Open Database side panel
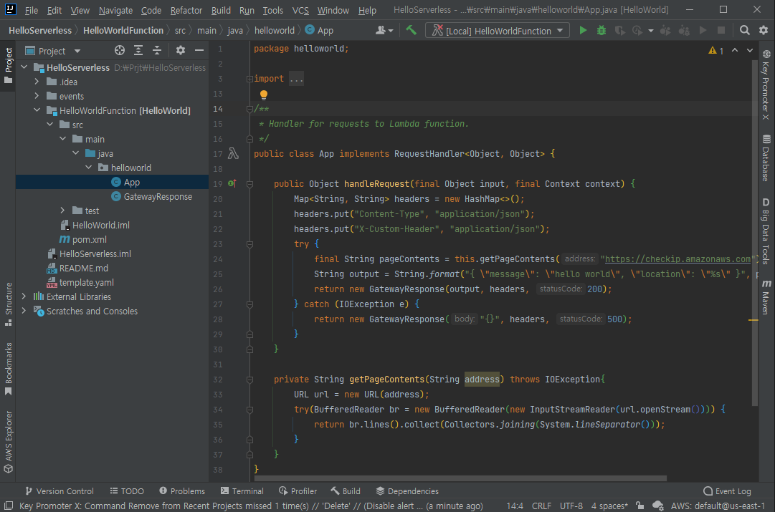This screenshot has height=512, width=775. pos(766,158)
